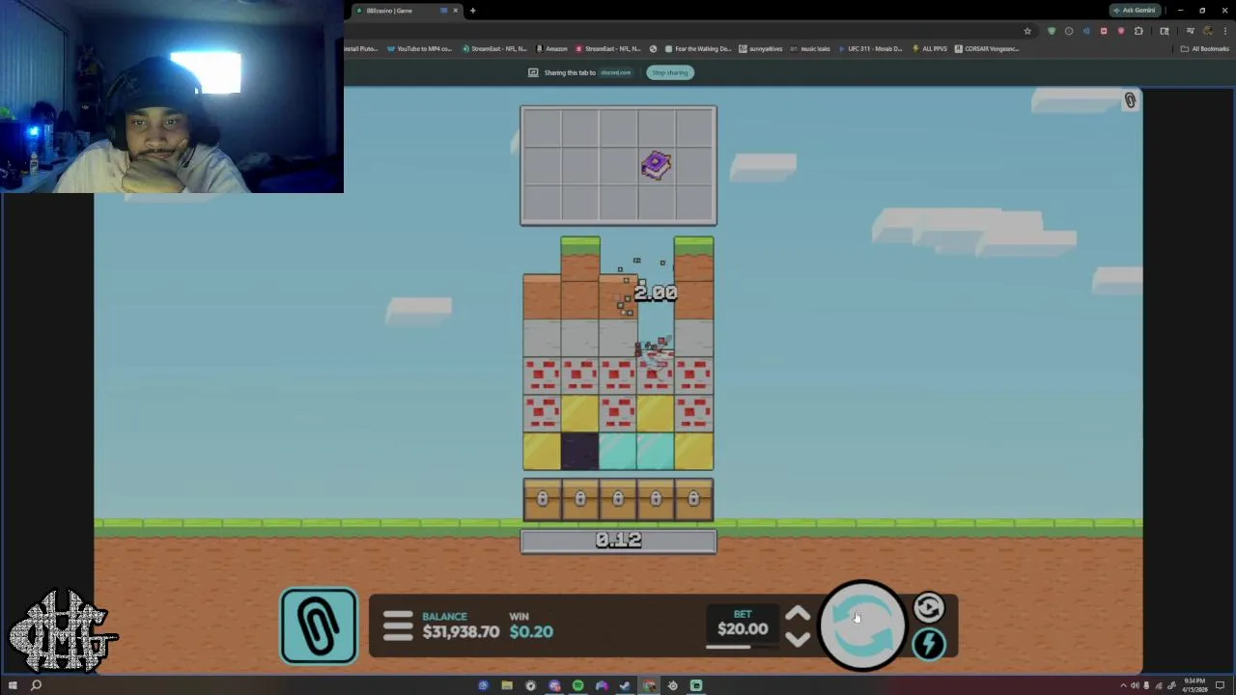Image resolution: width=1236 pixels, height=695 pixels.
Task: Open Fear the Walking Dead bookmark
Action: [698, 48]
